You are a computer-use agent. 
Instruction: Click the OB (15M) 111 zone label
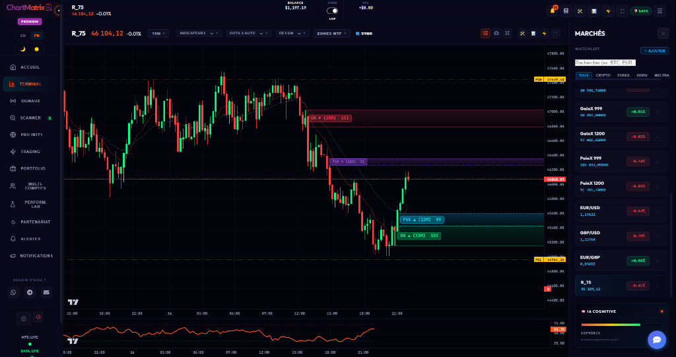point(330,118)
